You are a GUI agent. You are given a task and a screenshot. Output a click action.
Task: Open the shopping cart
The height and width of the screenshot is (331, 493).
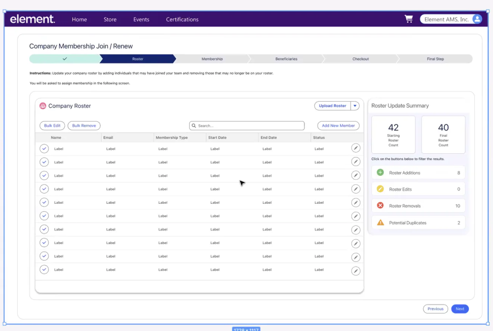[409, 19]
